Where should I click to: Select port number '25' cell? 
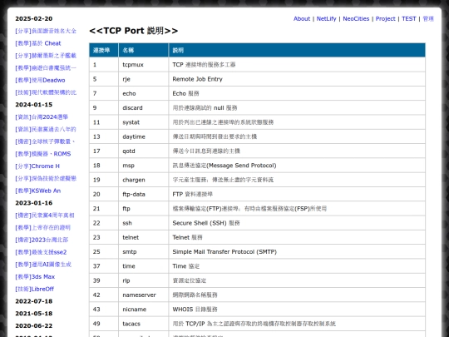(104, 252)
